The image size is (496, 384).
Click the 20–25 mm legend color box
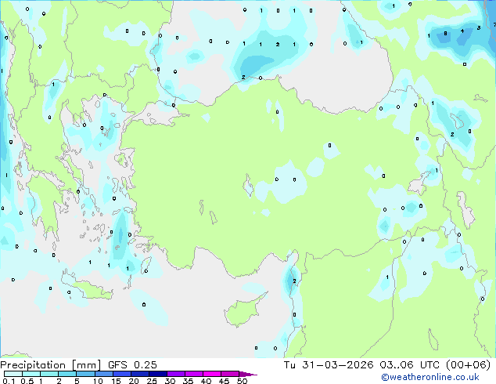[140, 374]
